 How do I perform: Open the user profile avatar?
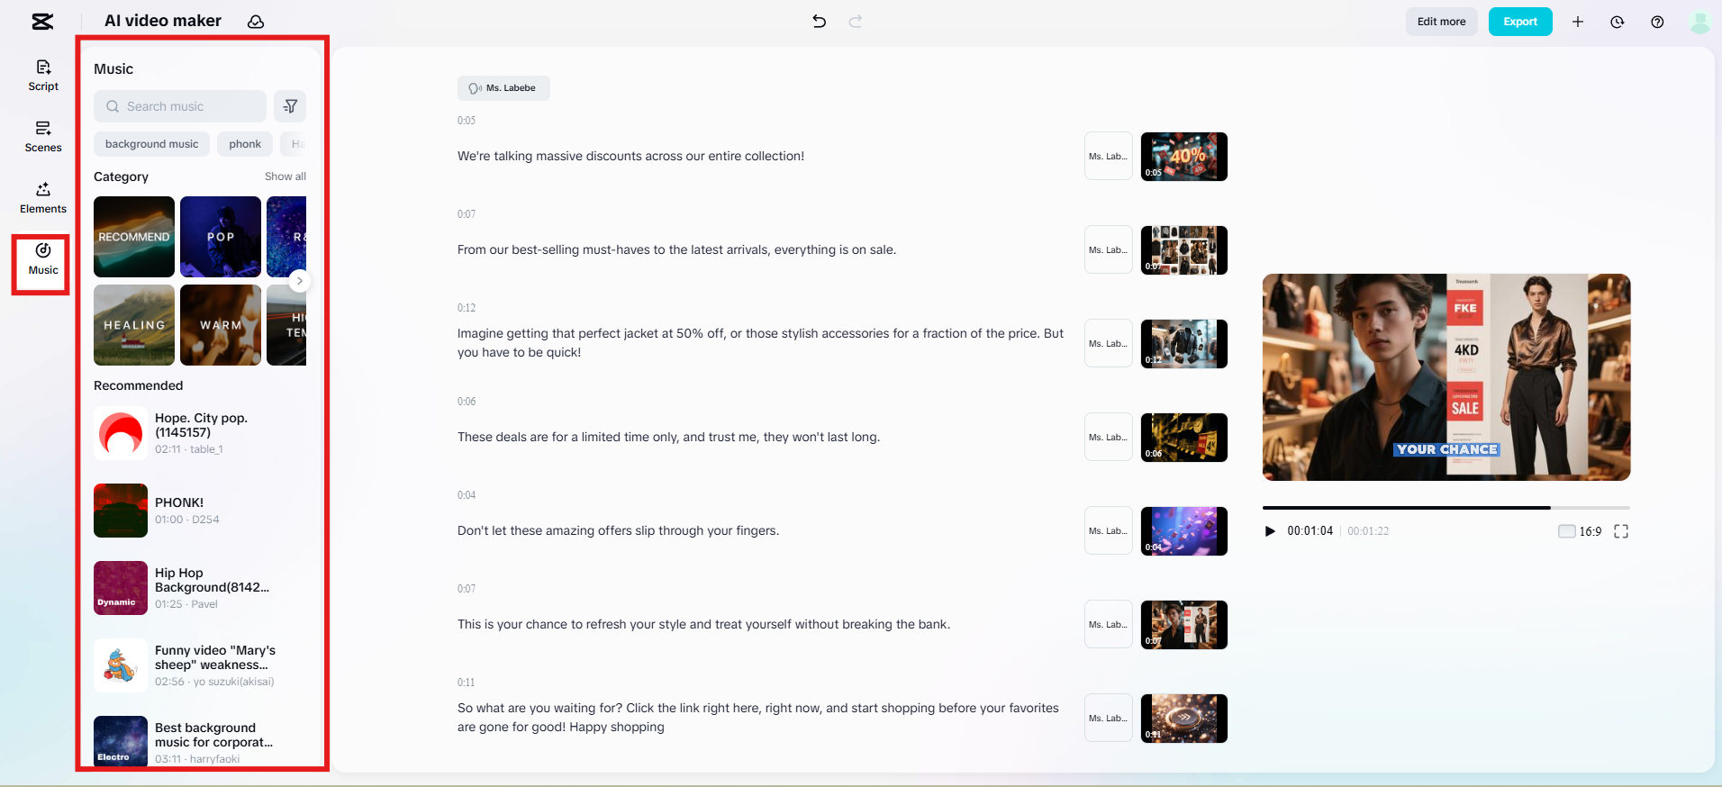tap(1700, 22)
